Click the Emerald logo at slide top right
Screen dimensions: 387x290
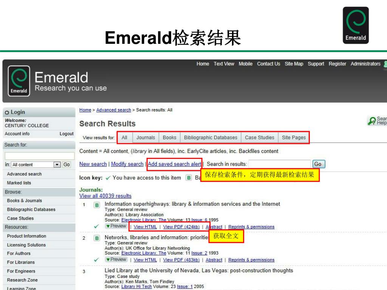point(356,25)
